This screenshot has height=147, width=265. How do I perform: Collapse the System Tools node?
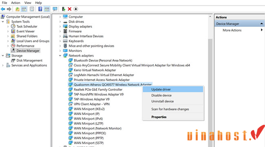click(x=3, y=22)
